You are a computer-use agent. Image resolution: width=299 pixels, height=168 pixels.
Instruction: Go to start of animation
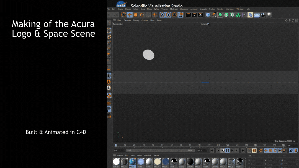click(212, 151)
